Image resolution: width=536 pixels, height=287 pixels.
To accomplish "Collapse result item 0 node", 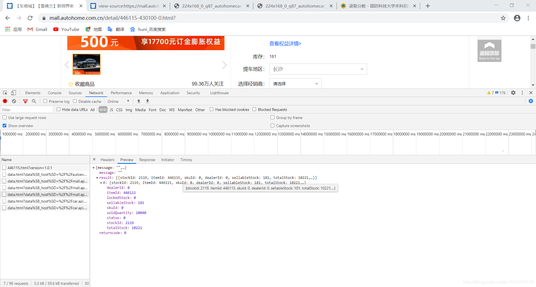I will click(x=101, y=183).
